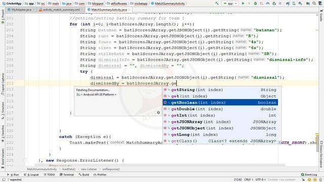Viewport: 324px width, 182px height.
Task: Open the Profiler tool window
Action: [x=100, y=174]
